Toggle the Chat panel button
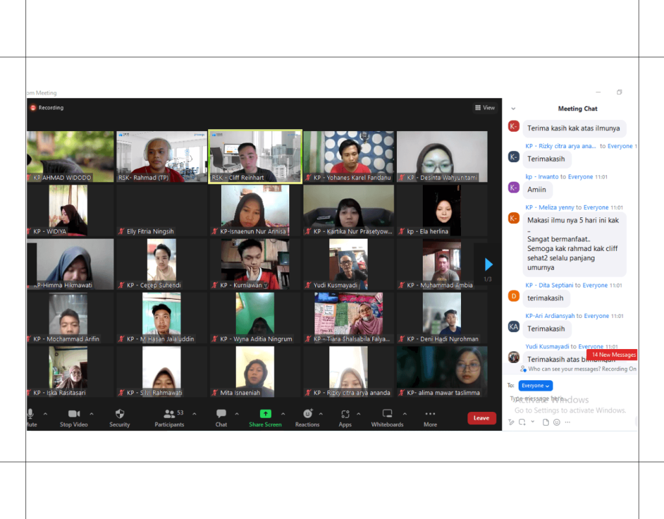The width and height of the screenshot is (664, 519). pos(221,414)
